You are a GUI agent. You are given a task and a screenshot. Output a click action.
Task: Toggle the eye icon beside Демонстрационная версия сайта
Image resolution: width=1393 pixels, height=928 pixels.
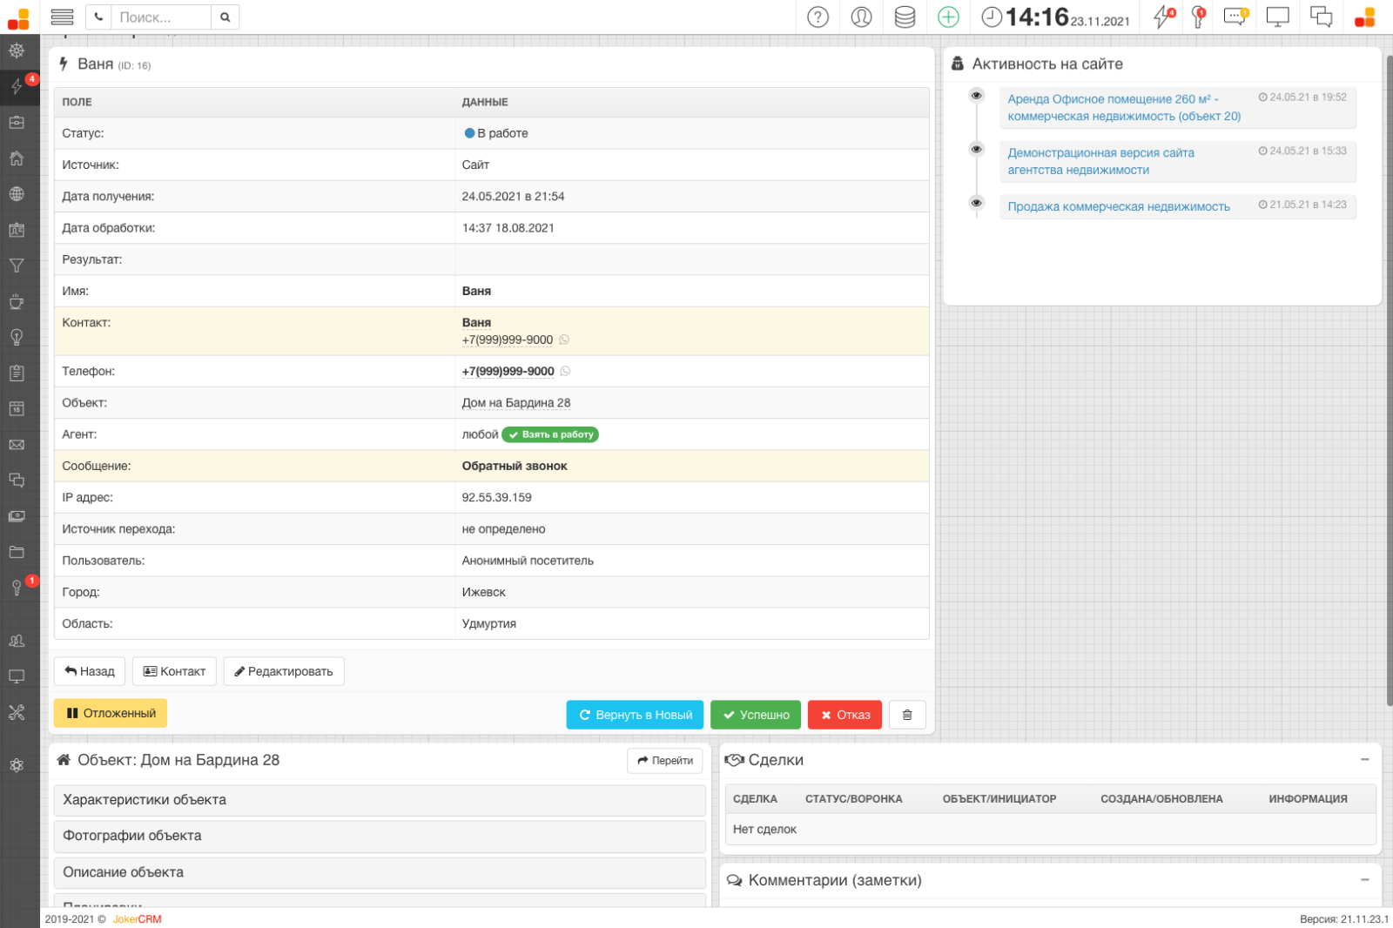(976, 149)
